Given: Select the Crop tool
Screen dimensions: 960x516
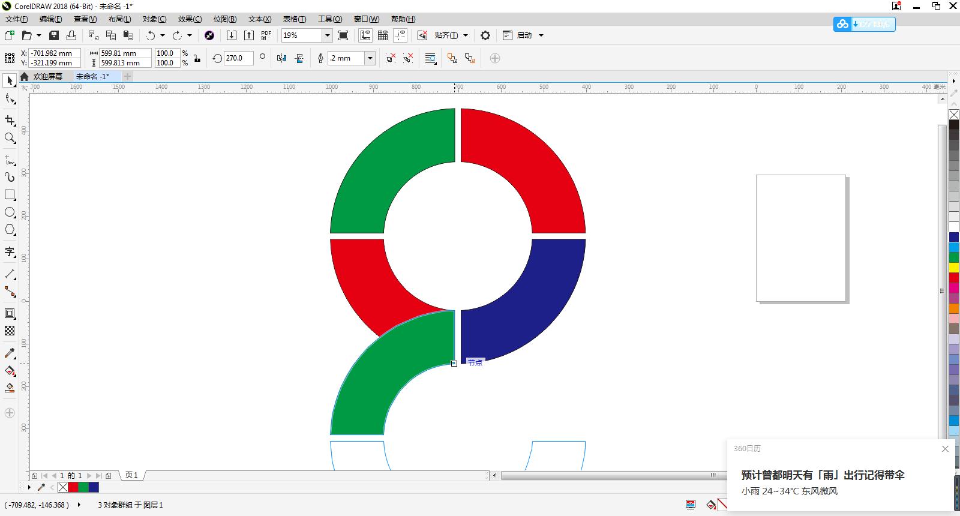Looking at the screenshot, I should click(x=10, y=121).
